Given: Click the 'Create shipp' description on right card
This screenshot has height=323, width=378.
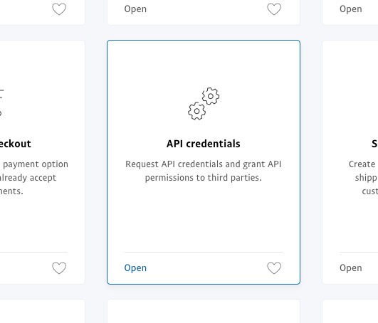Looking at the screenshot, I should click(363, 178).
